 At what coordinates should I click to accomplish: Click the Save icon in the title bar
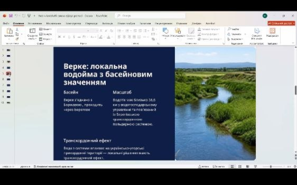[x=11, y=16]
